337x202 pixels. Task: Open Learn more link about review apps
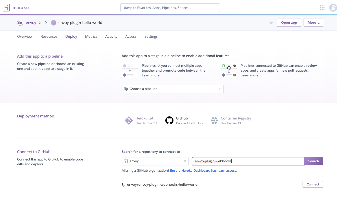pyautogui.click(x=249, y=75)
